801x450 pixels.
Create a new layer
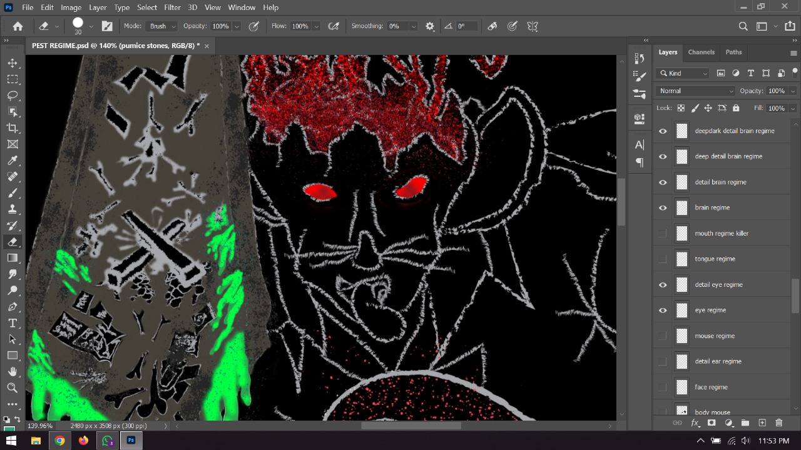762,423
